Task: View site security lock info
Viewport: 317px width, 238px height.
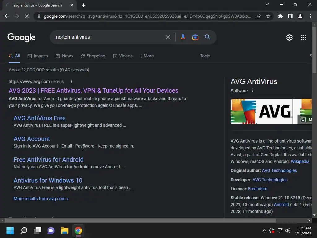Action: (x=39, y=16)
